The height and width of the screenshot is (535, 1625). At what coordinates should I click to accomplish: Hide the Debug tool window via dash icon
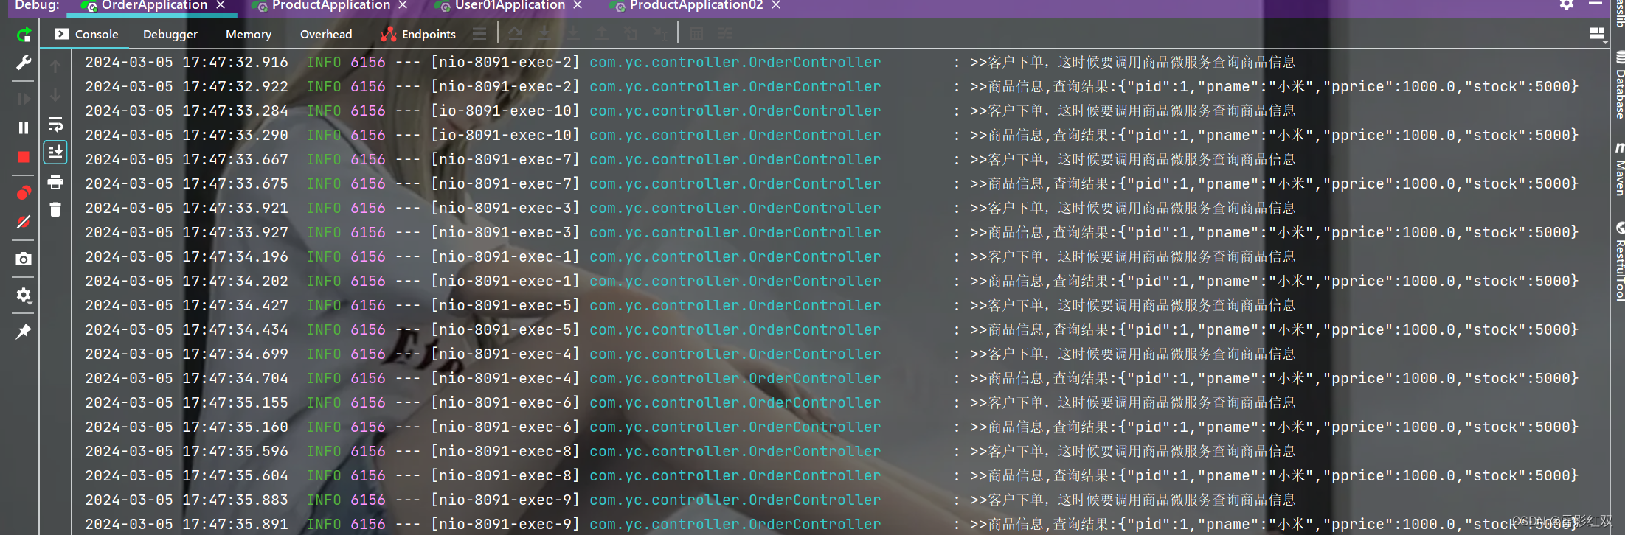pyautogui.click(x=1595, y=4)
